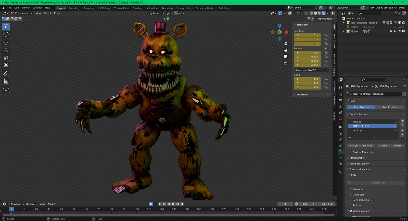Disable Lights collection in renders camera icon

coord(404,31)
